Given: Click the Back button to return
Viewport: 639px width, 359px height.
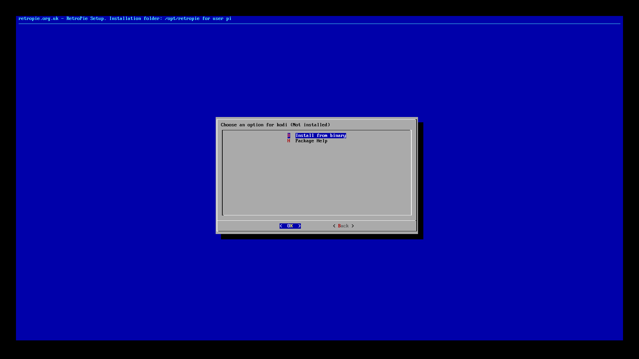Looking at the screenshot, I should click(343, 226).
